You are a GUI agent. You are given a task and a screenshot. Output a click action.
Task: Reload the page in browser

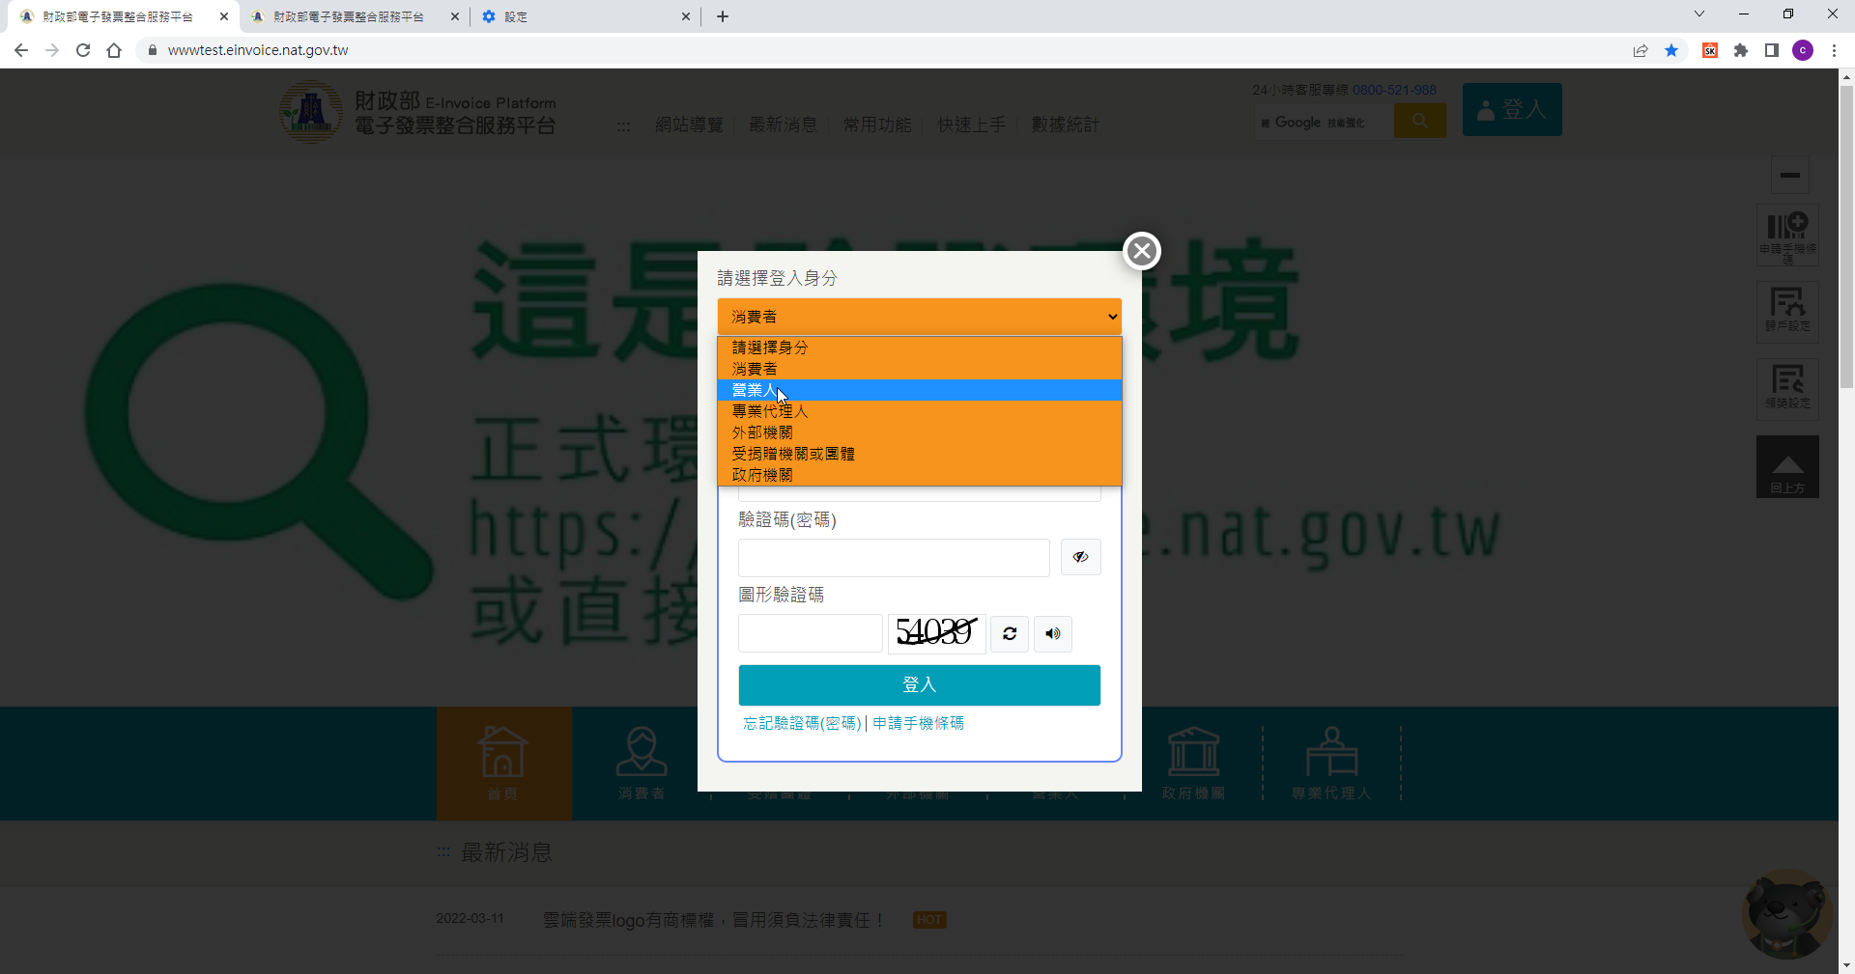(x=83, y=50)
